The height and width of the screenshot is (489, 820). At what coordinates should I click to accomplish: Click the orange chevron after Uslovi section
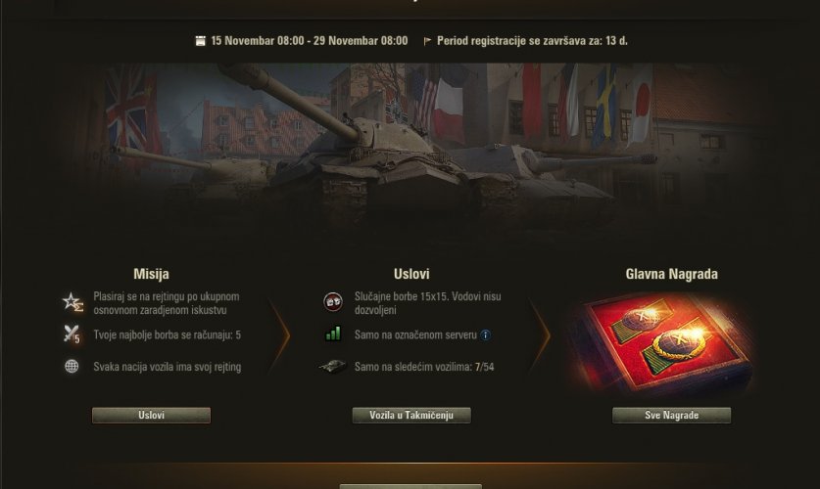(x=541, y=335)
